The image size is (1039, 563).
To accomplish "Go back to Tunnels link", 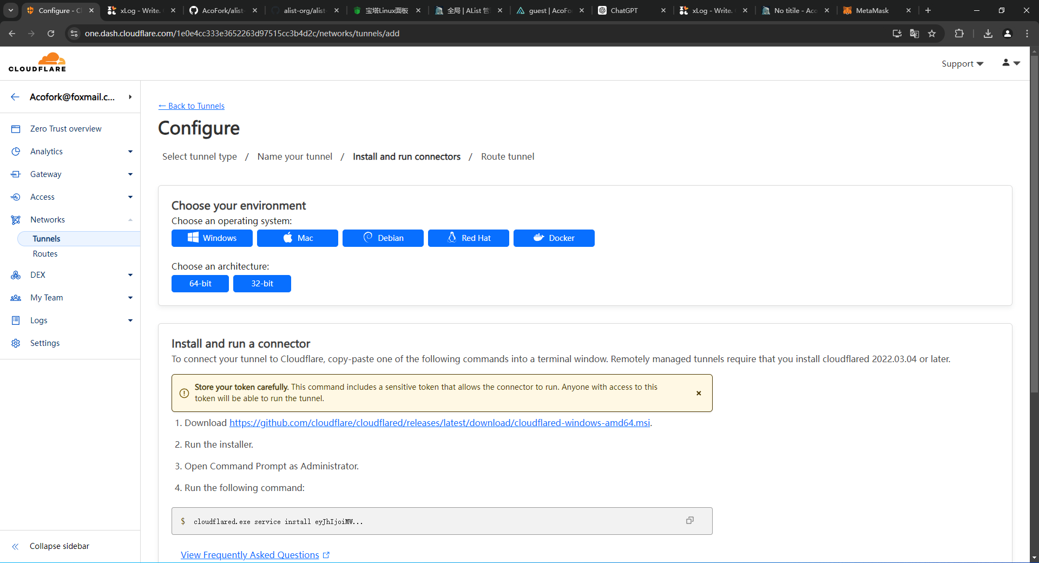I will coord(192,106).
